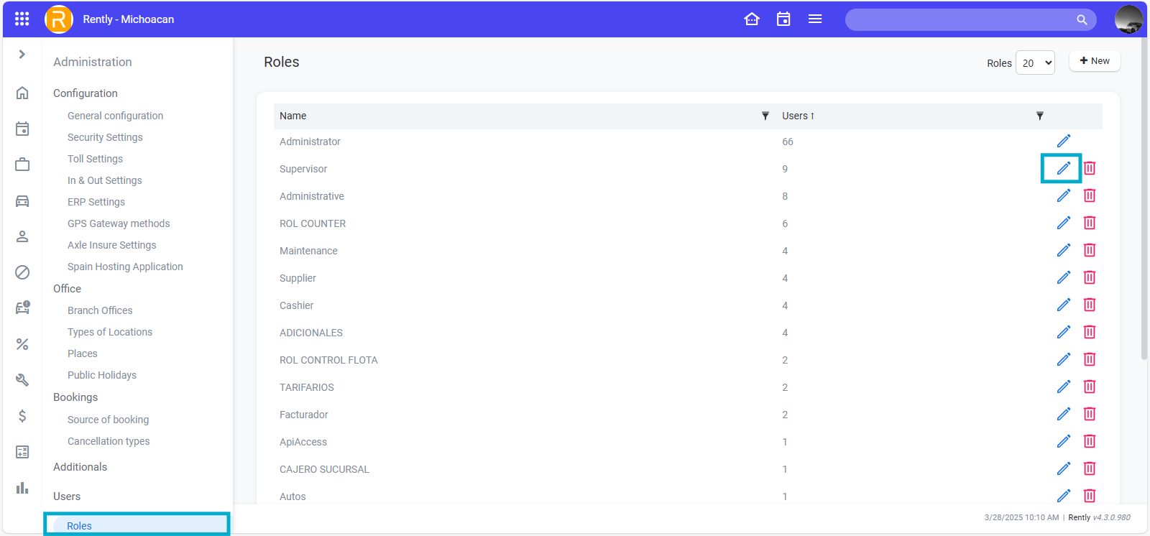The image size is (1150, 536).
Task: Click the page vertical scrollbar
Action: (1144, 198)
